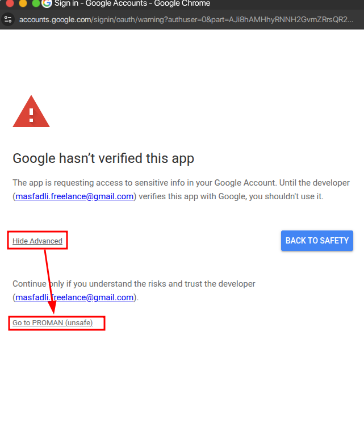This screenshot has width=364, height=424.
Task: Click the 'Google hasn't verified this app' heading
Action: [103, 158]
